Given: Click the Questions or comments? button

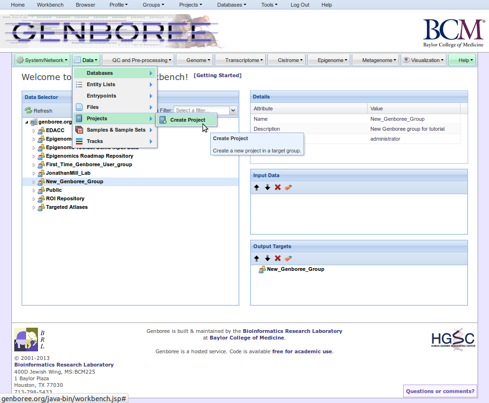Looking at the screenshot, I should point(440,391).
